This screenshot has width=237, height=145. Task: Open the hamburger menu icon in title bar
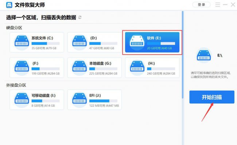[218, 5]
